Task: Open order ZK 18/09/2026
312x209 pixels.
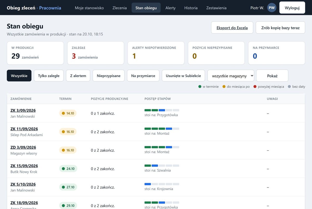Action: 24,203
